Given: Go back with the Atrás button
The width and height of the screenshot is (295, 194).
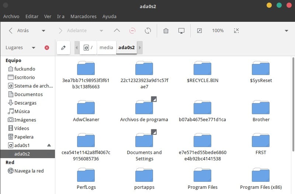Looking at the screenshot, I should tap(19, 31).
